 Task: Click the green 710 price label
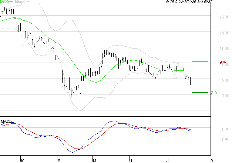(213, 93)
